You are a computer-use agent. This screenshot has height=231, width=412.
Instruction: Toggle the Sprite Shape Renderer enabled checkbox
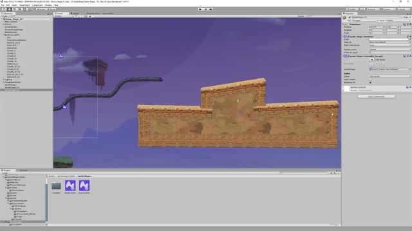(x=348, y=37)
